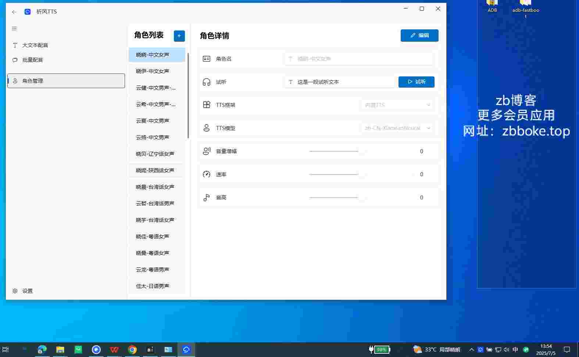Open the notification center icon

click(567, 349)
